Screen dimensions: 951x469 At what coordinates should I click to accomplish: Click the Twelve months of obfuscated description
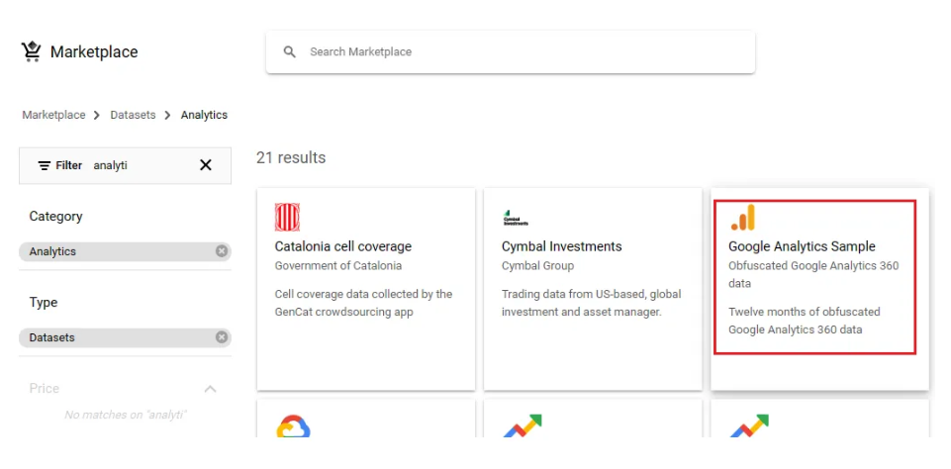(x=805, y=321)
